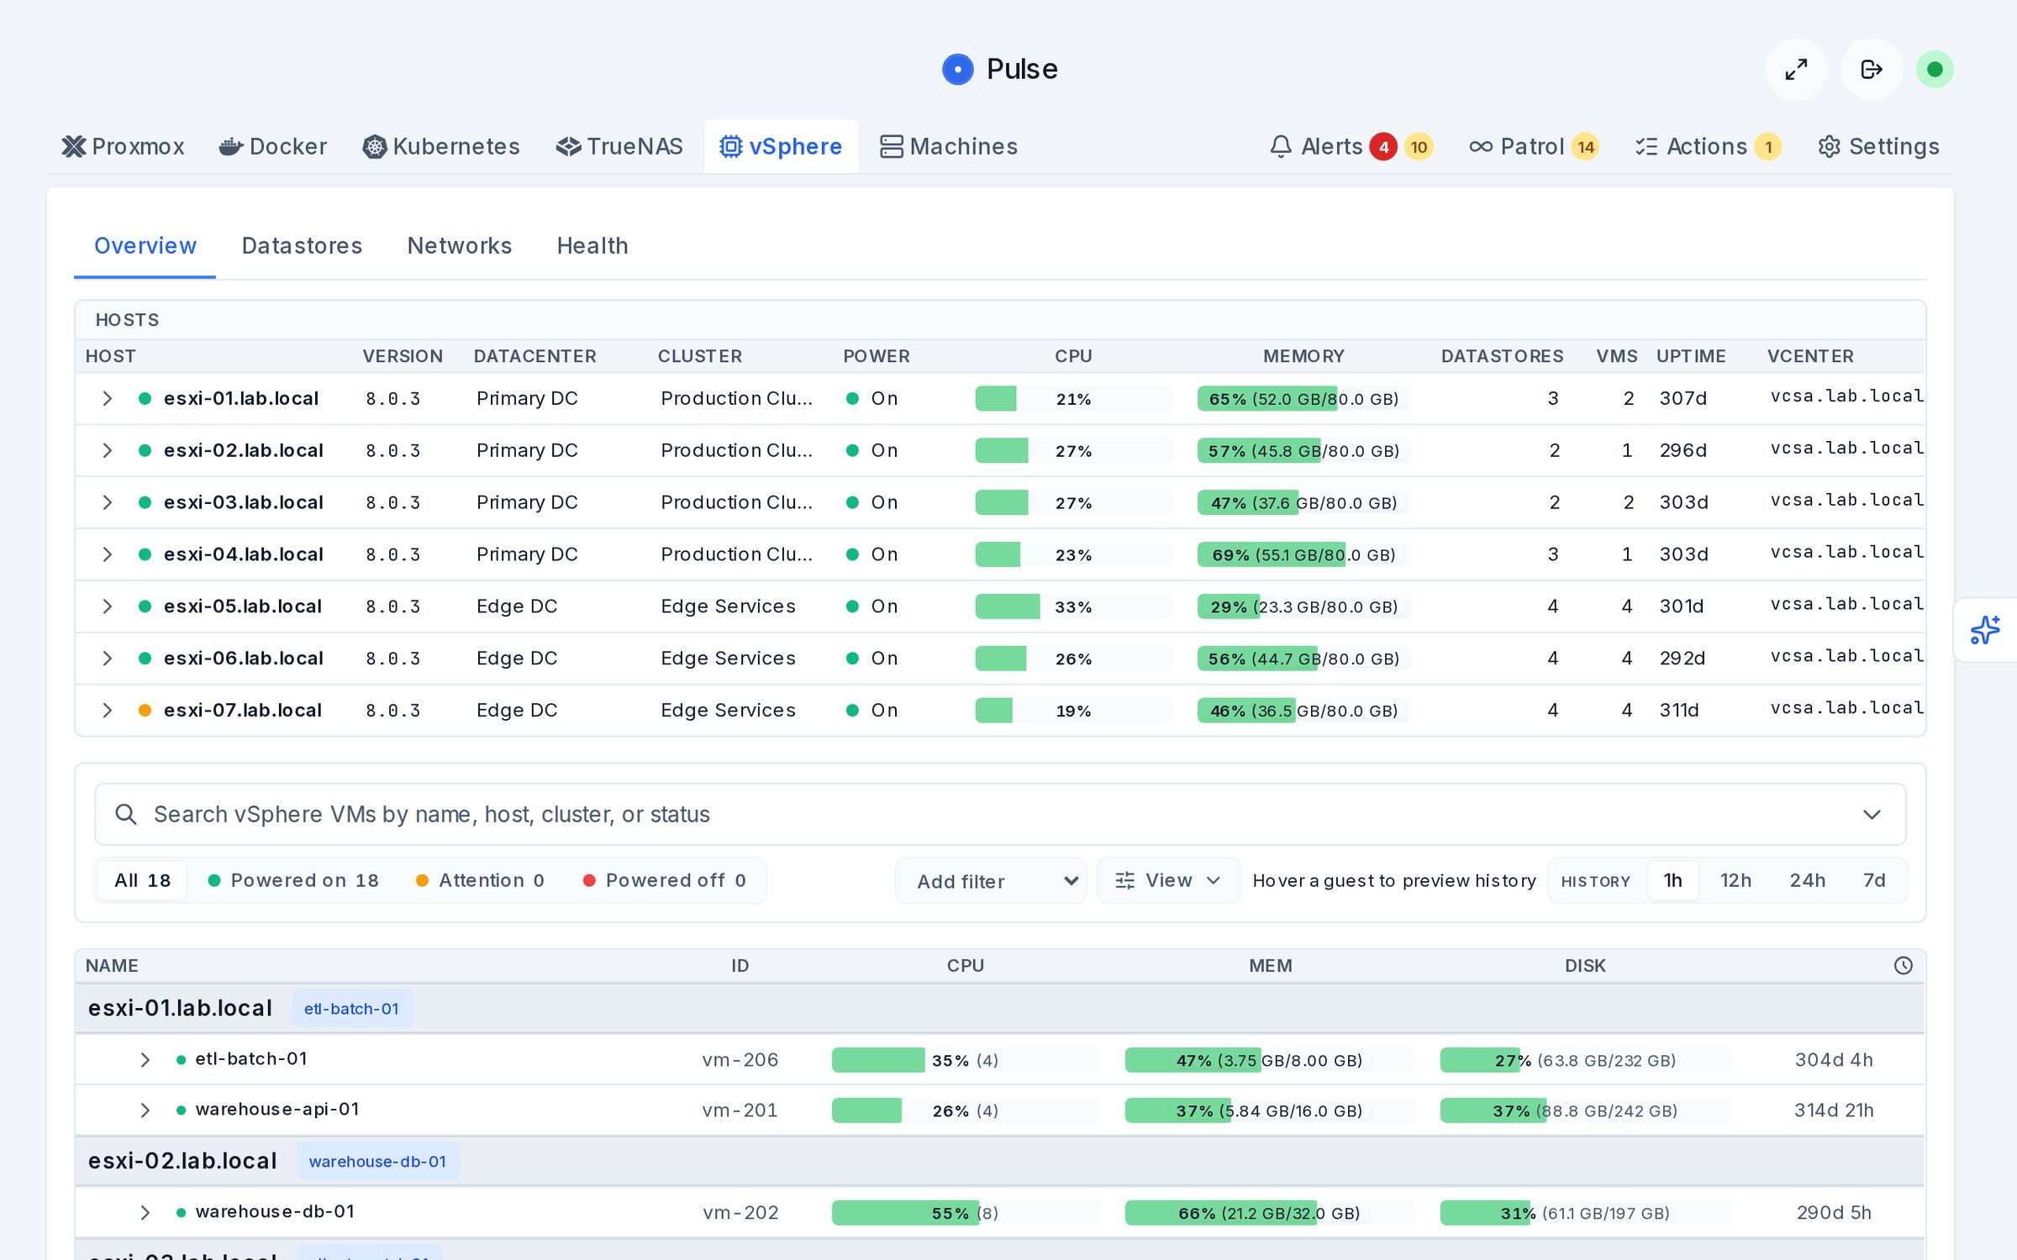
Task: Expand esxi-07.lab.local host row
Action: click(x=108, y=711)
